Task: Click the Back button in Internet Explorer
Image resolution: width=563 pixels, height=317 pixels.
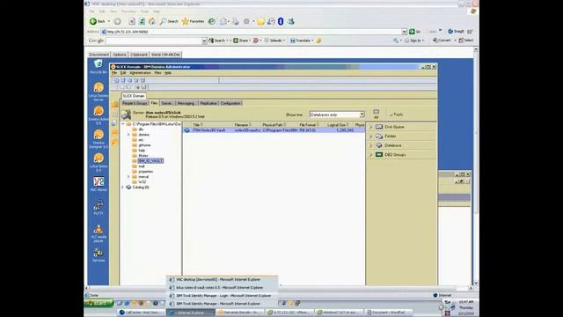Action: [98, 21]
